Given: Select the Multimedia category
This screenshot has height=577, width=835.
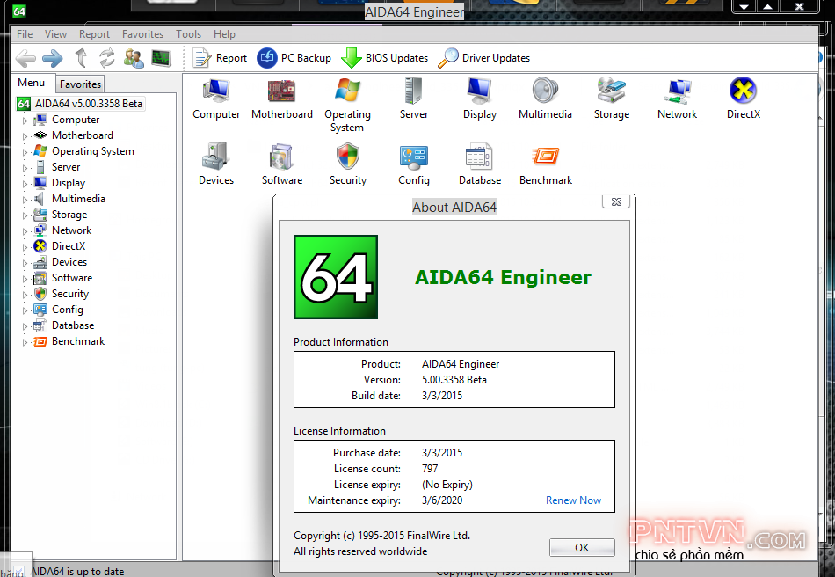Looking at the screenshot, I should click(x=545, y=99).
